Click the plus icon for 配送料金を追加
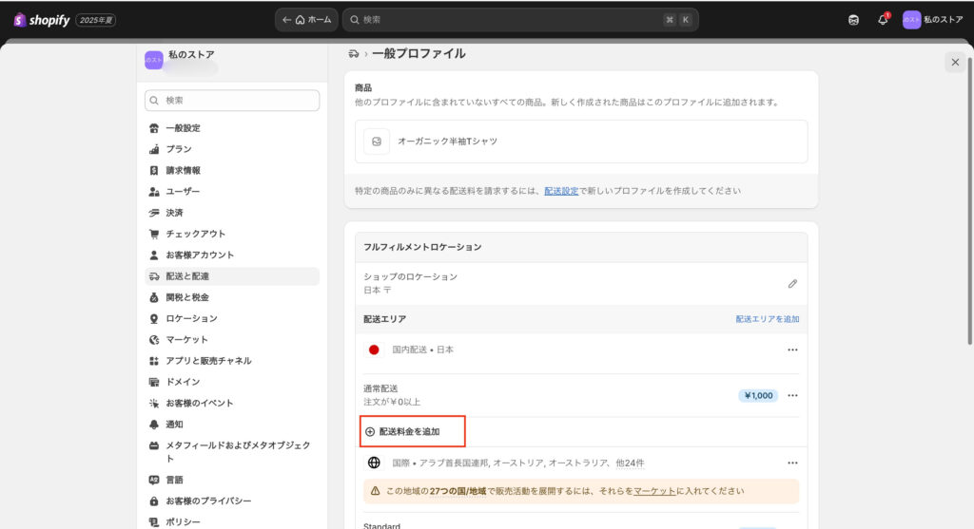 [370, 431]
